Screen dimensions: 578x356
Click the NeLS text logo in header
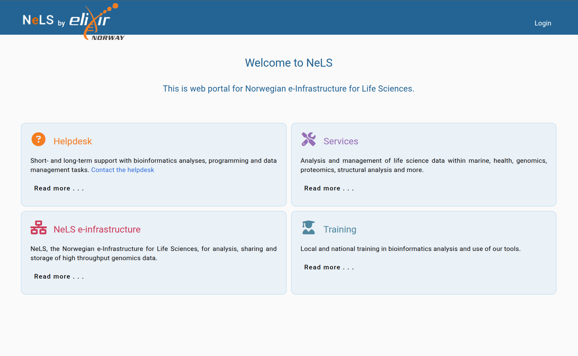click(38, 20)
